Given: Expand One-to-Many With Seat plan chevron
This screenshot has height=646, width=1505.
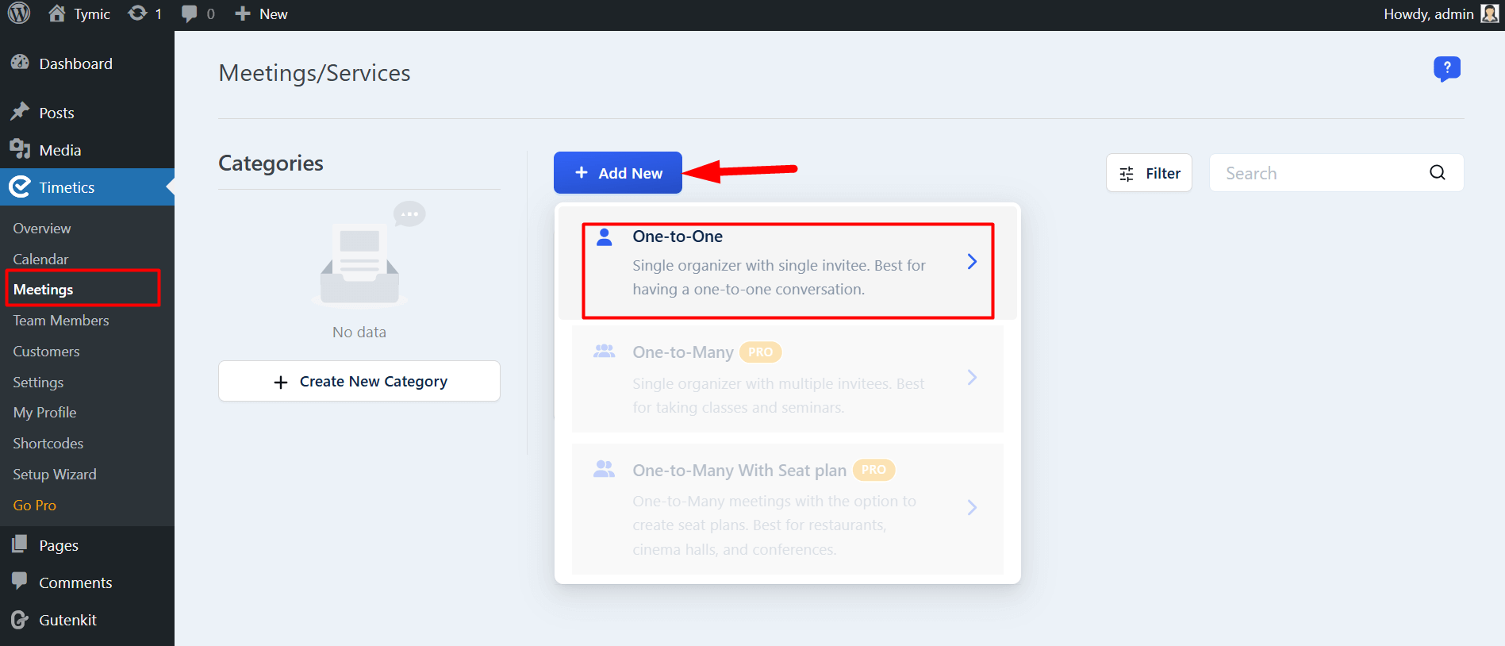Looking at the screenshot, I should coord(972,508).
